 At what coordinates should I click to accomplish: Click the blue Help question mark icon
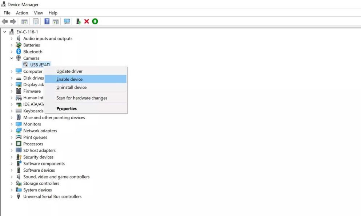click(47, 21)
